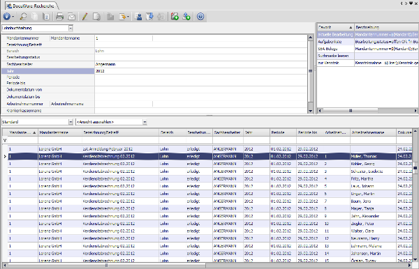Open the Standard result list dropdown

pyautogui.click(x=71, y=122)
